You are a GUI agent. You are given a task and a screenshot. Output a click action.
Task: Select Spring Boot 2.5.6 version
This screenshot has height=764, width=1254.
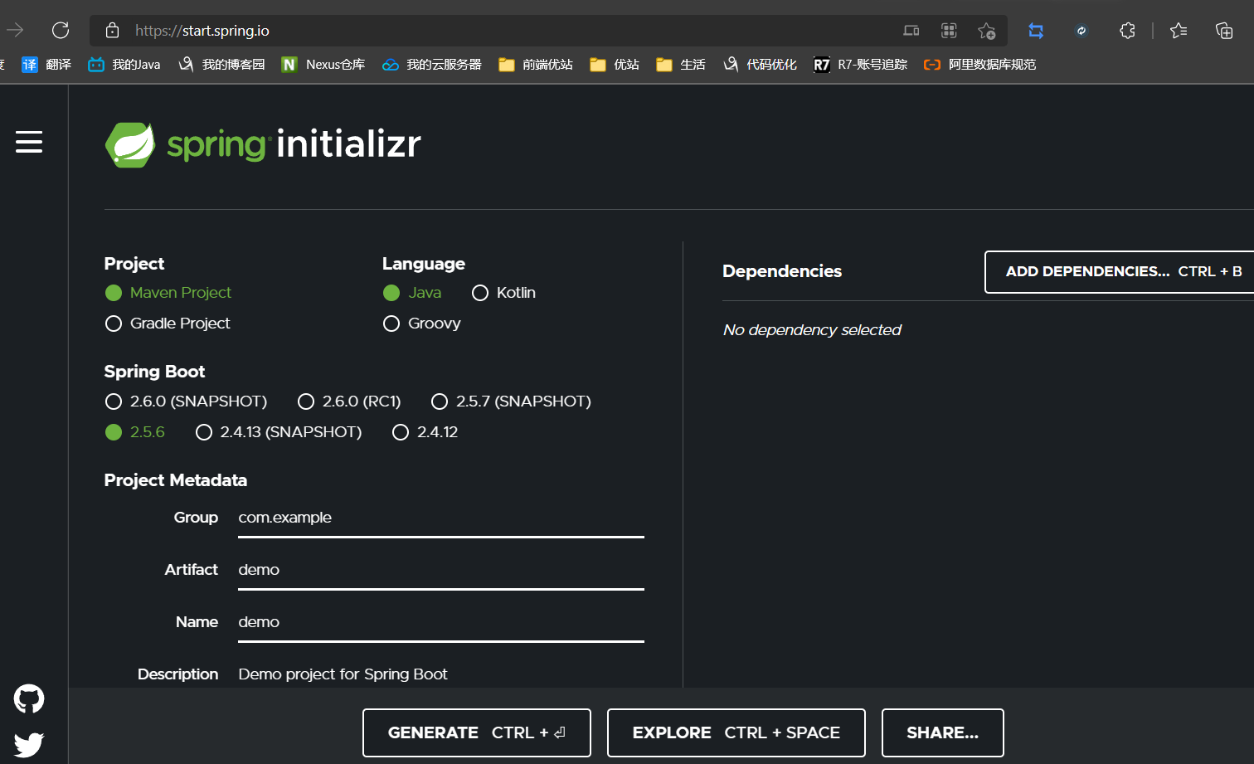[x=135, y=432]
